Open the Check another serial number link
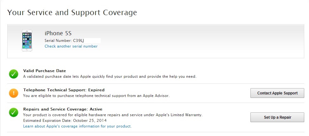 tap(71, 46)
